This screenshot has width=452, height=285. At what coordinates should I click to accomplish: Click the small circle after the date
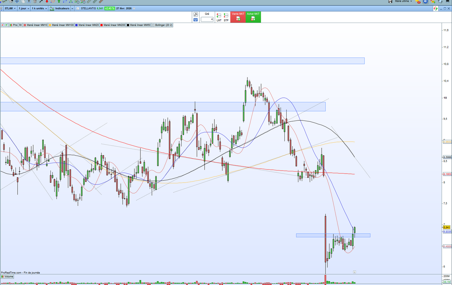(134, 8)
